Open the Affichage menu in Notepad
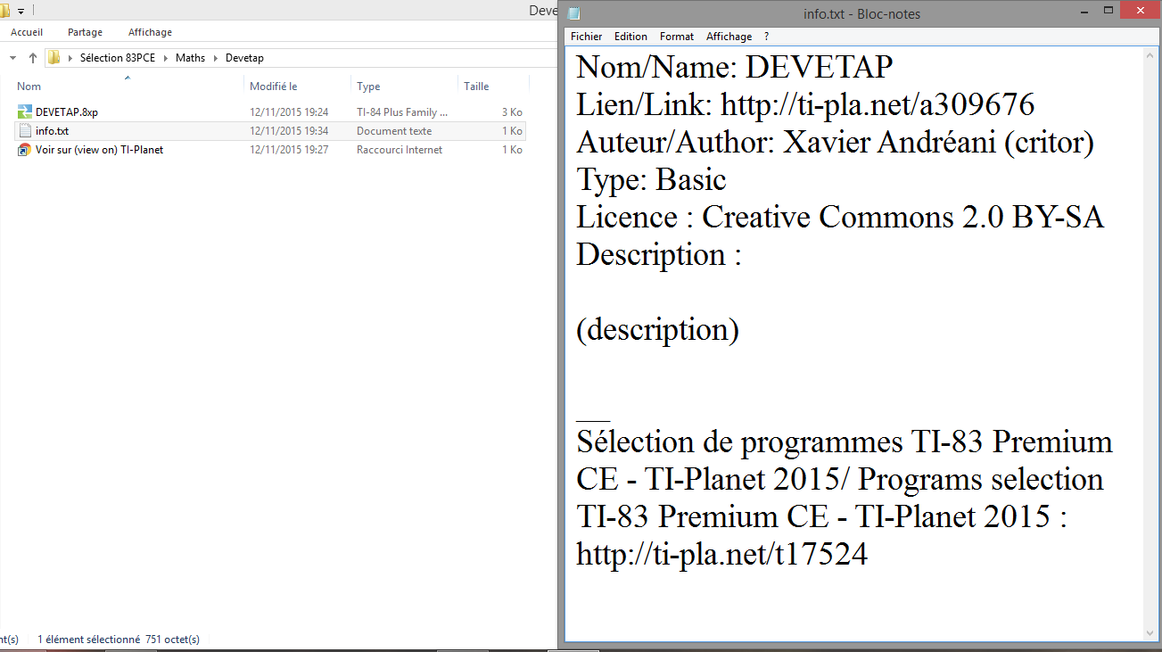1162x652 pixels. pos(729,37)
